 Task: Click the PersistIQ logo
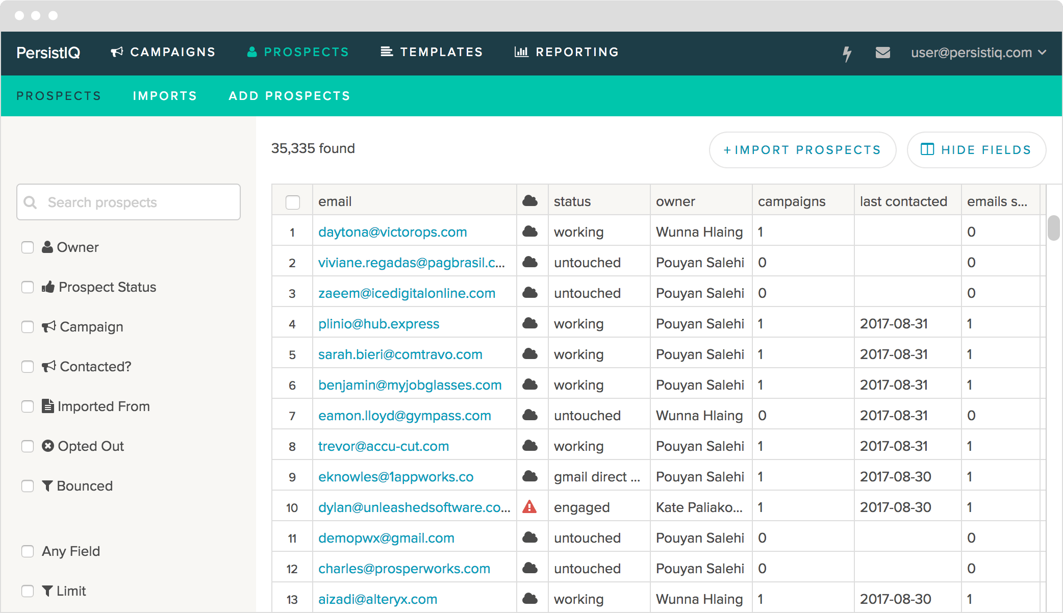click(48, 53)
